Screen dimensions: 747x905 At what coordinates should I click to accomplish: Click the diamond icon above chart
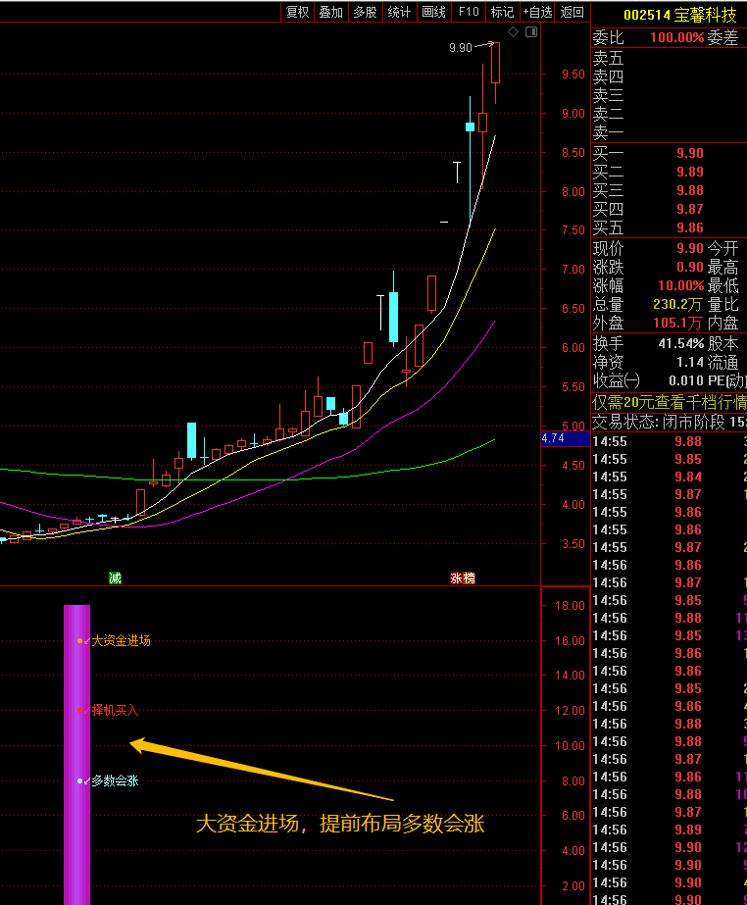(514, 31)
